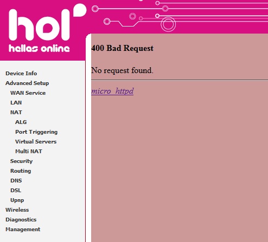Image resolution: width=268 pixels, height=242 pixels.
Task: Go to DNS settings
Action: 16,181
